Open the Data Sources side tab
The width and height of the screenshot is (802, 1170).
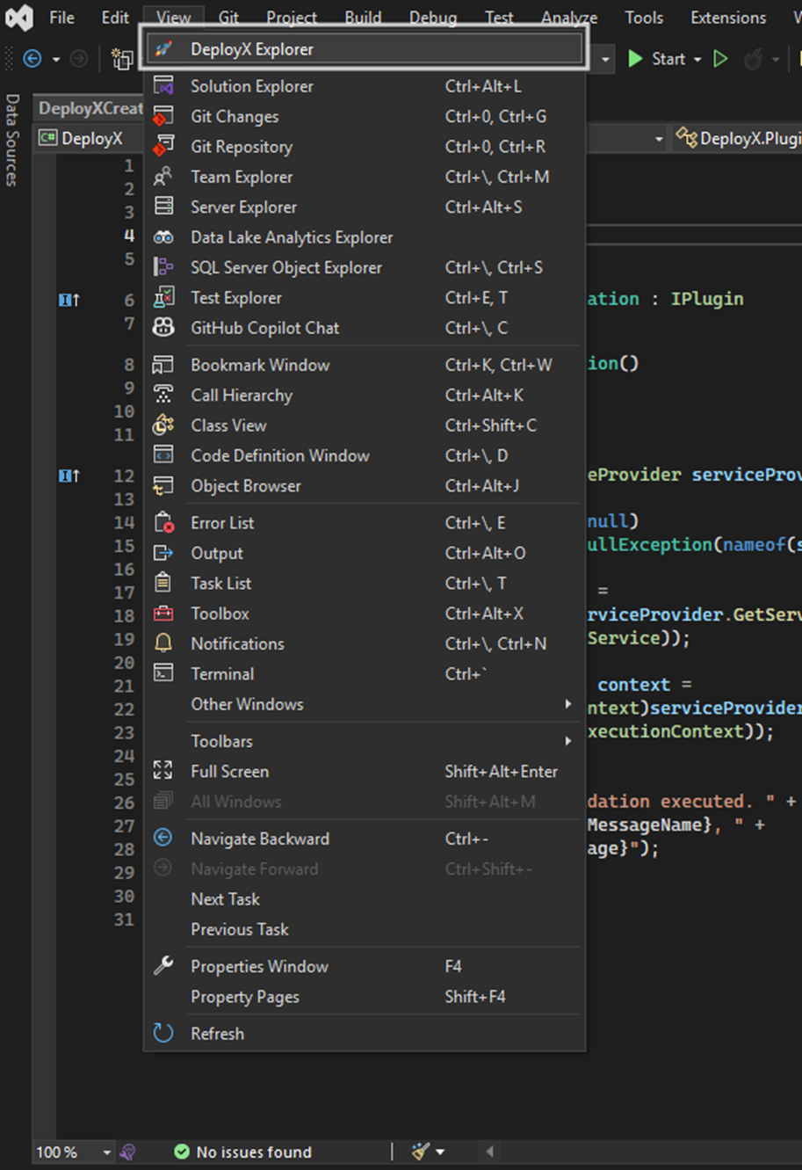12,141
